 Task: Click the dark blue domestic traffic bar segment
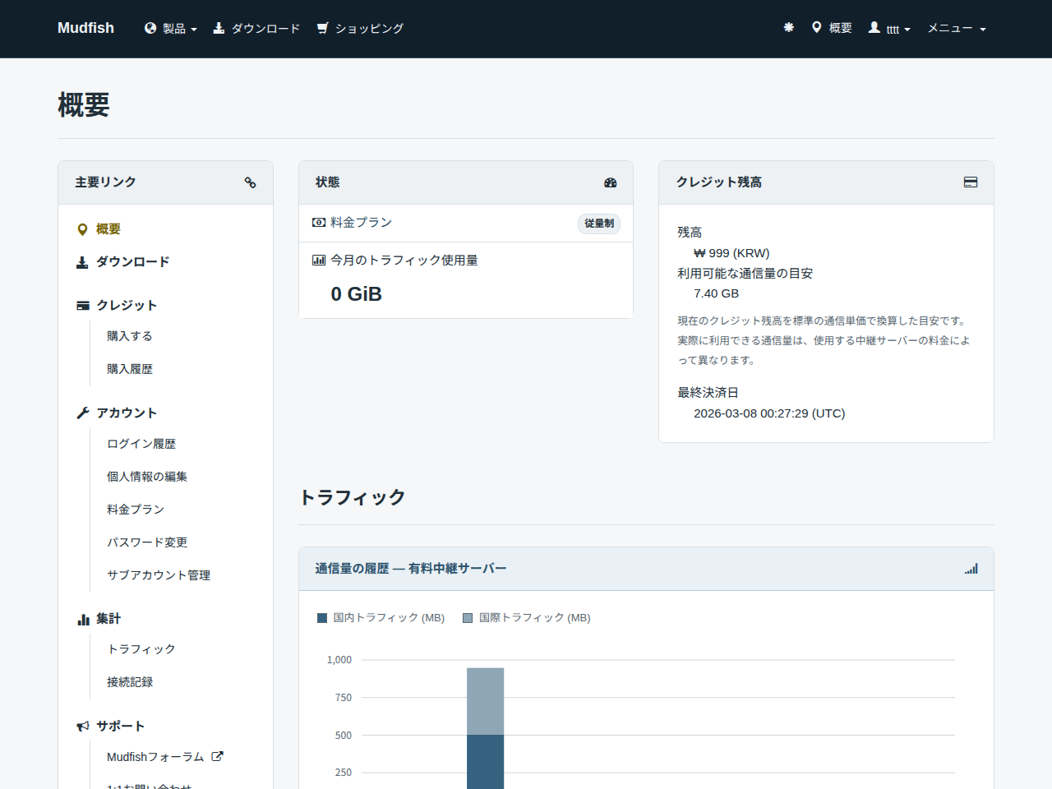tap(486, 762)
